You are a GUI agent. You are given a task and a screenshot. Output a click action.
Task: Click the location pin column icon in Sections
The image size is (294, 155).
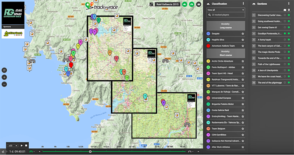pos(289,10)
